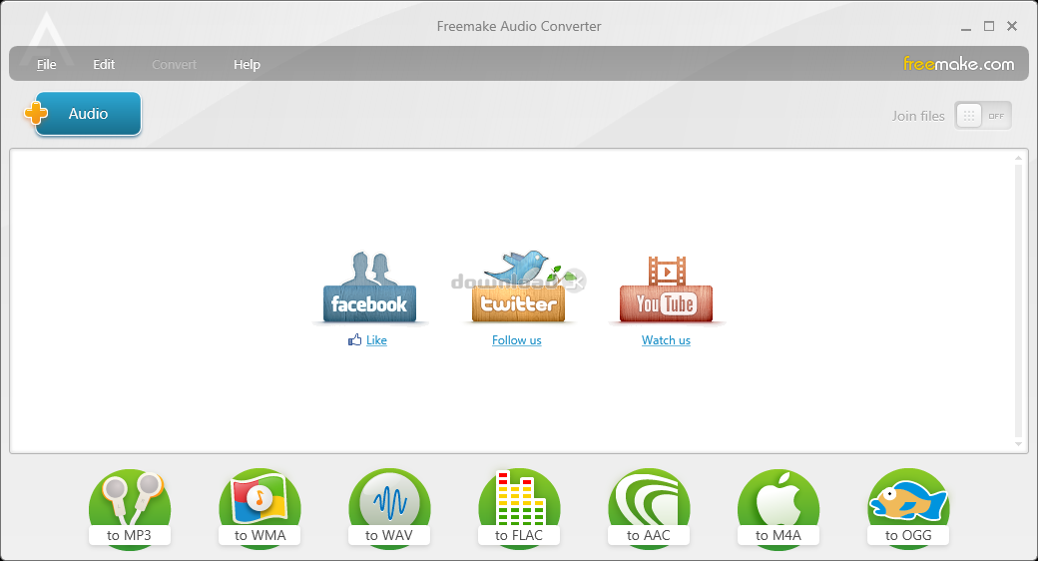Open the Twitter bird sign
1038x561 pixels.
tap(518, 287)
